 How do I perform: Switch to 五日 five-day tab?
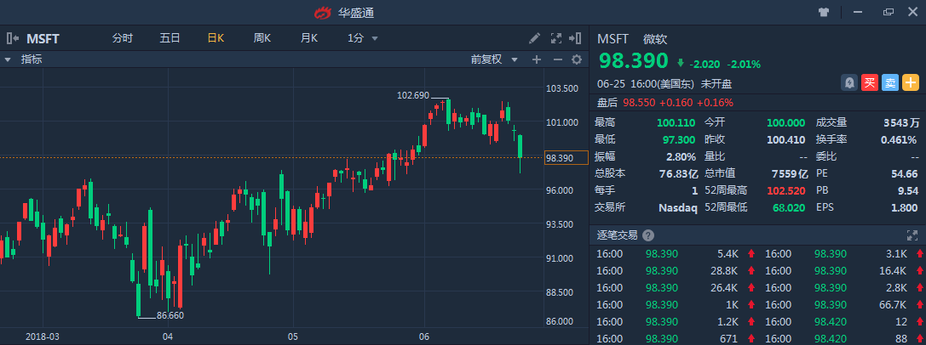pyautogui.click(x=170, y=38)
